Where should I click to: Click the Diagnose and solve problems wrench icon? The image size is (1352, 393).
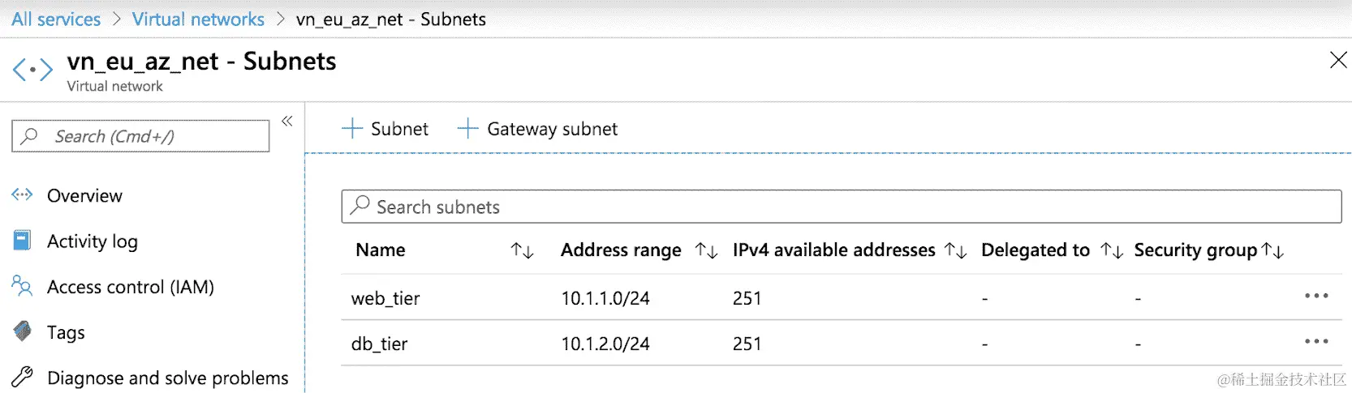point(22,377)
